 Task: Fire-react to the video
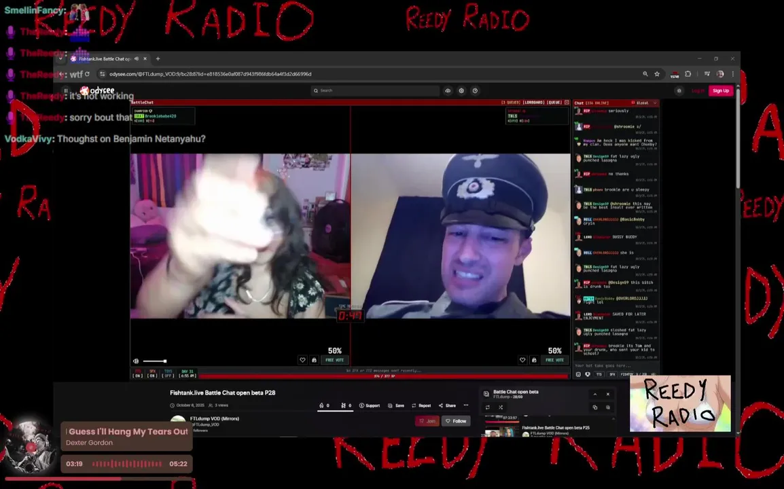[x=324, y=405]
